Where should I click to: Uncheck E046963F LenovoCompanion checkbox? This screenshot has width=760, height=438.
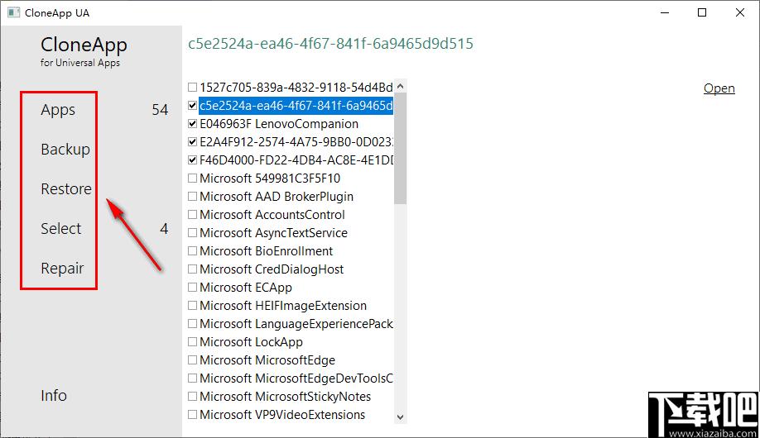(x=192, y=124)
